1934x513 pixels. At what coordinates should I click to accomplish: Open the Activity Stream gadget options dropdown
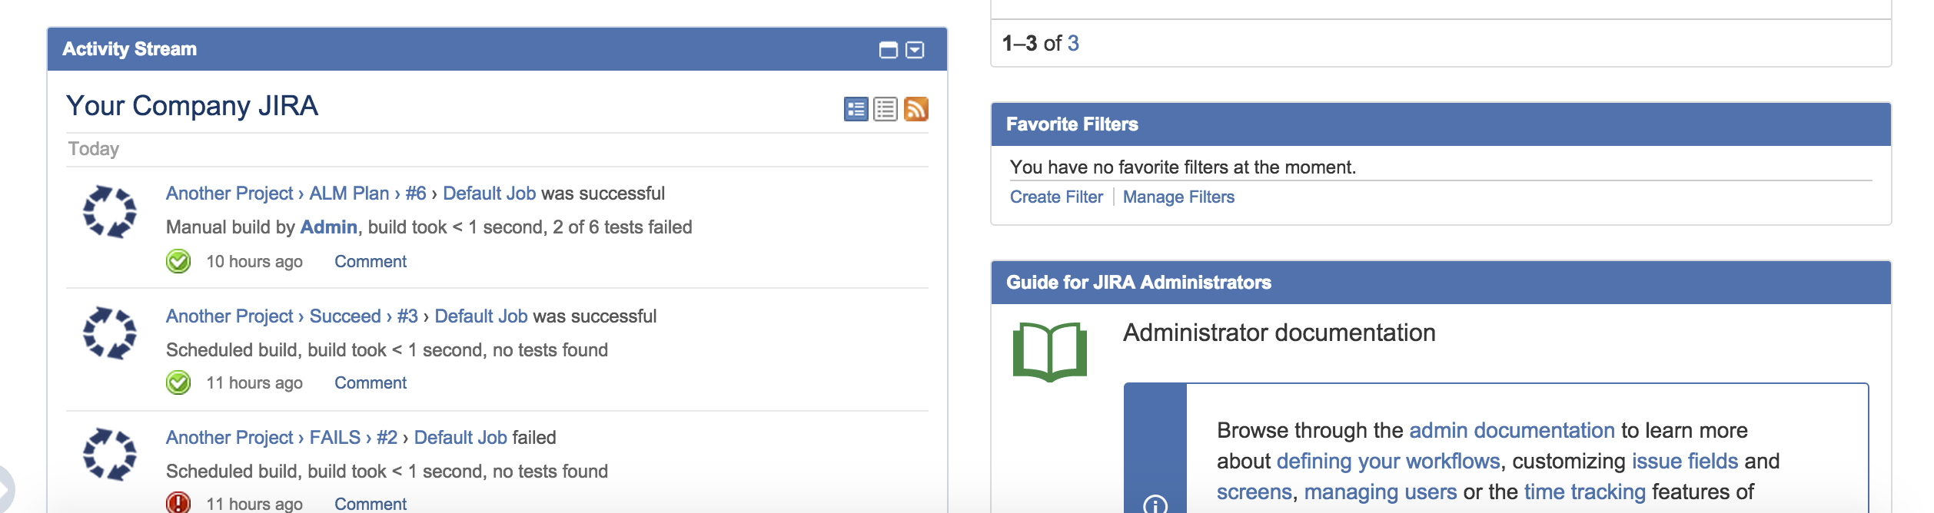tap(915, 50)
